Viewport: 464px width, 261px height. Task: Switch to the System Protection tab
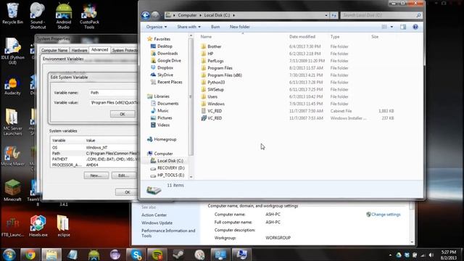pos(124,50)
